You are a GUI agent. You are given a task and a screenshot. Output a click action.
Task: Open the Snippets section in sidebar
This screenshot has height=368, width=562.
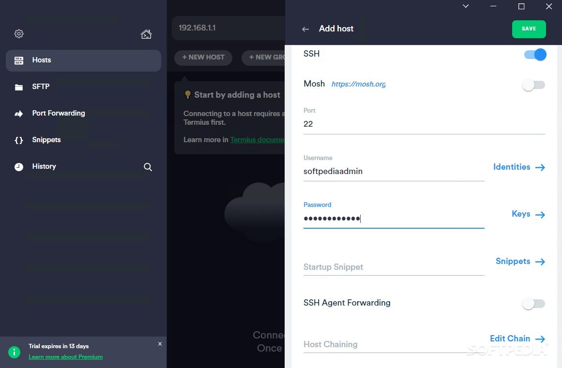coord(46,140)
